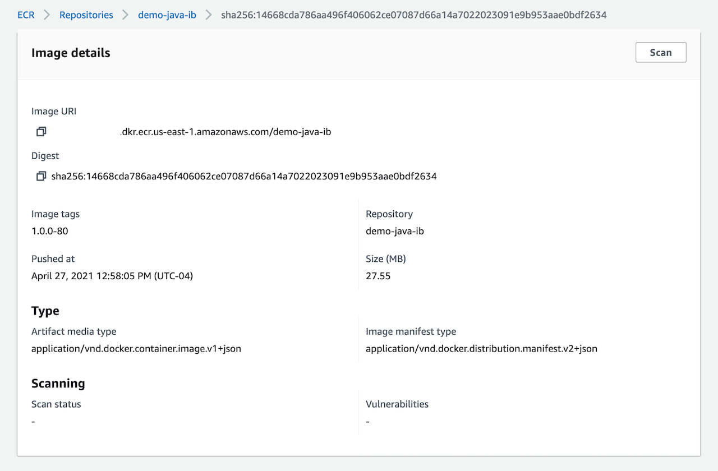Screen dimensions: 718x471
Task: Select the image tag 1.0.0-80
Action: (x=47, y=230)
